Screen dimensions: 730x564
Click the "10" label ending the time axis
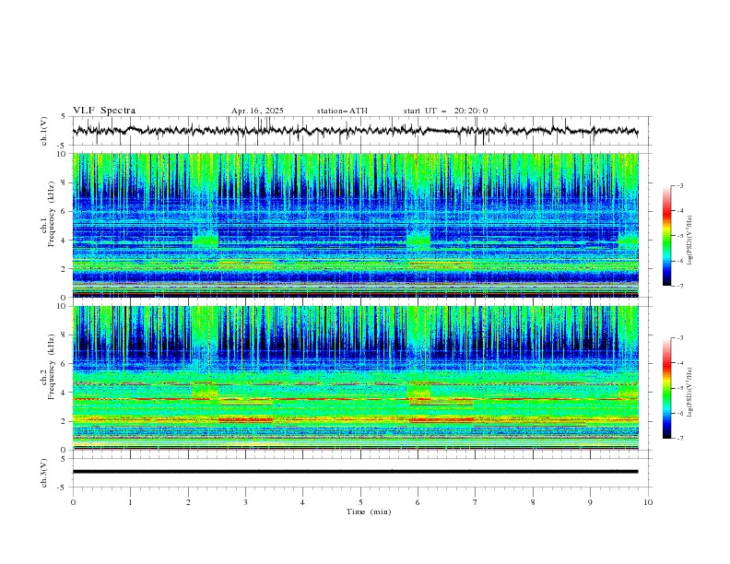pos(648,502)
